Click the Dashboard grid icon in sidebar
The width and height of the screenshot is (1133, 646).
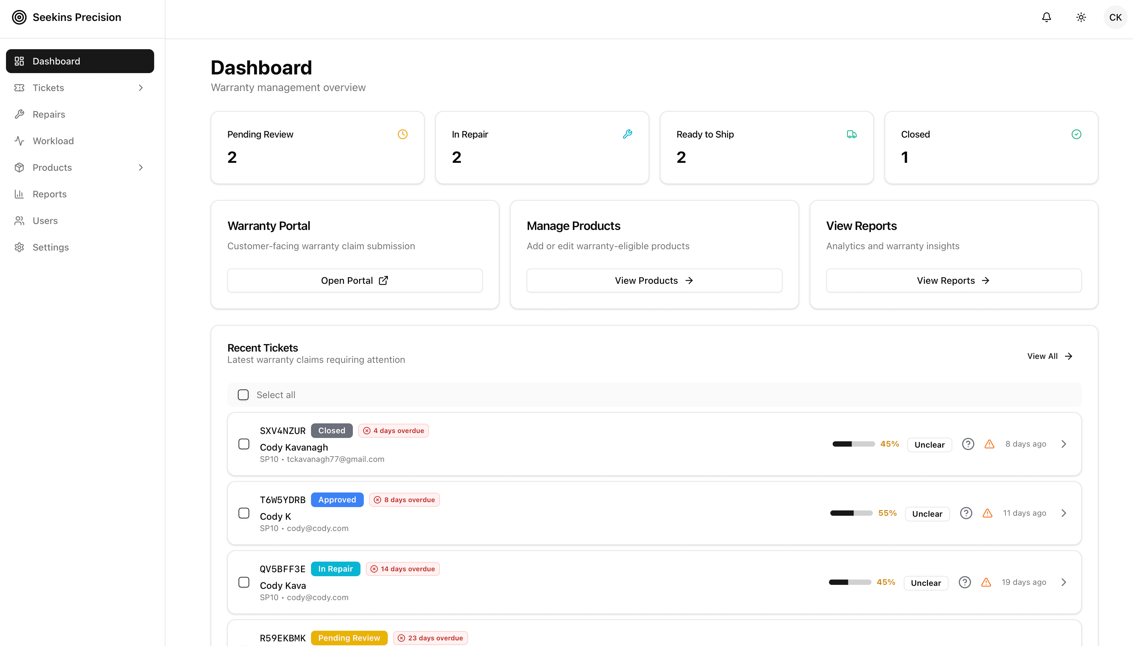(x=19, y=61)
